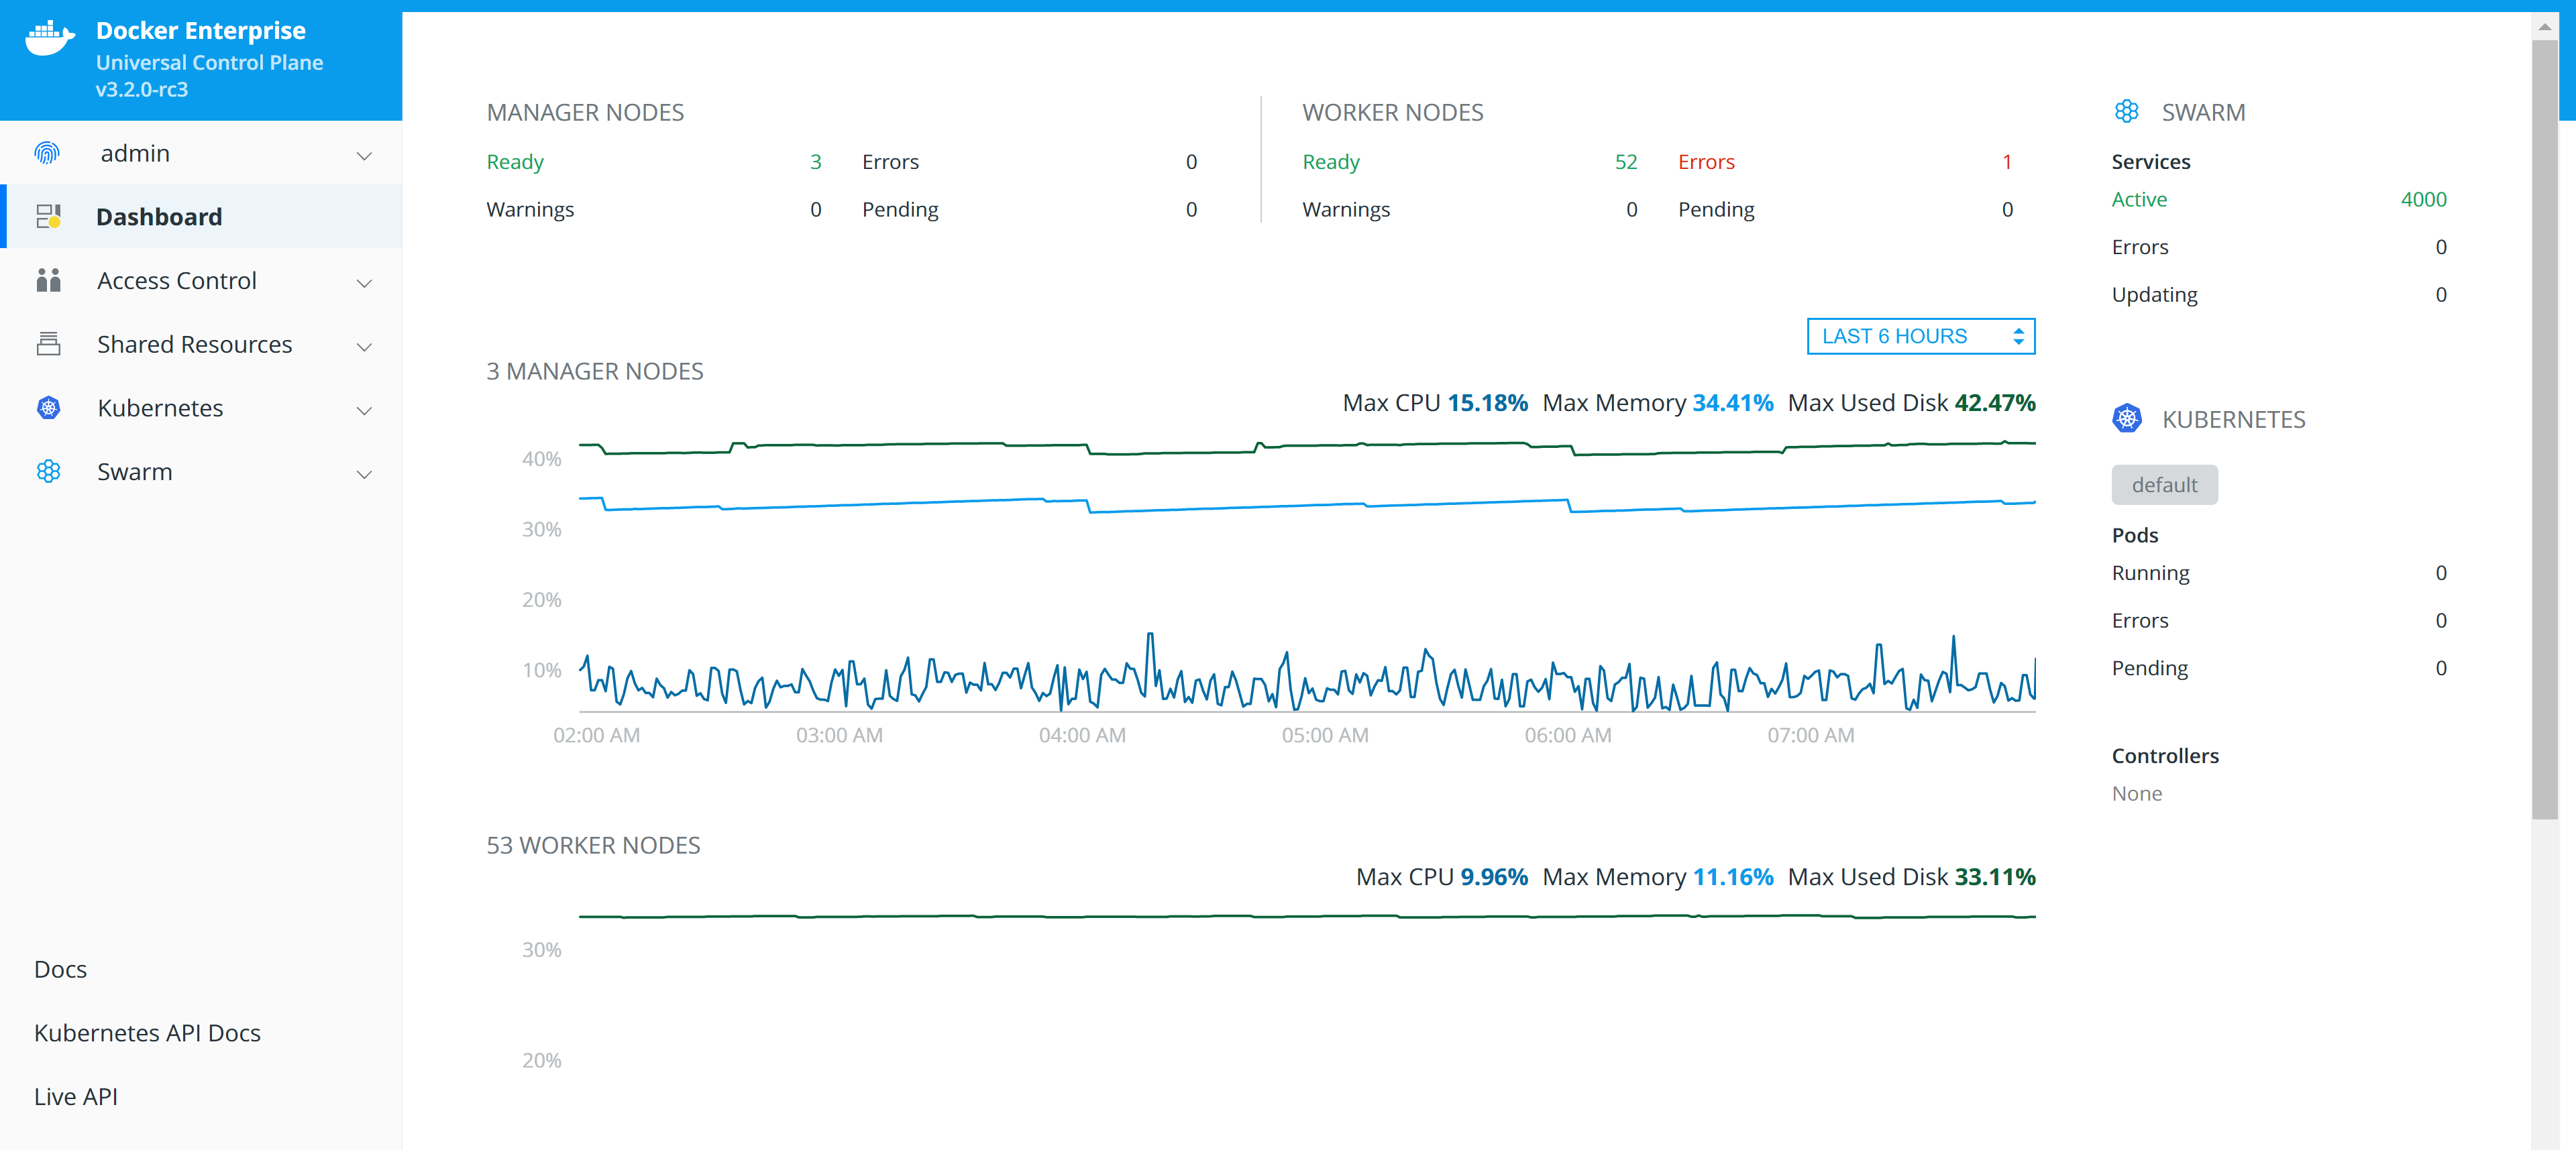Image resolution: width=2576 pixels, height=1150 pixels.
Task: Open the Docs link
Action: pyautogui.click(x=60, y=968)
